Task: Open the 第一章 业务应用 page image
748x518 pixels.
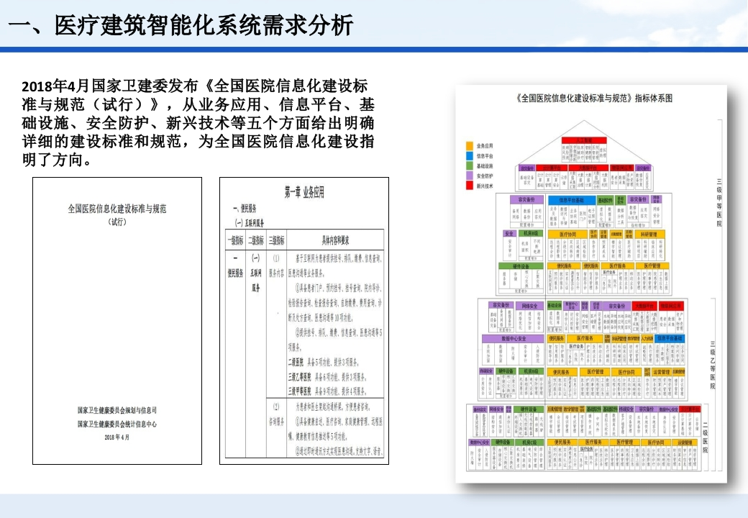Action: point(304,321)
